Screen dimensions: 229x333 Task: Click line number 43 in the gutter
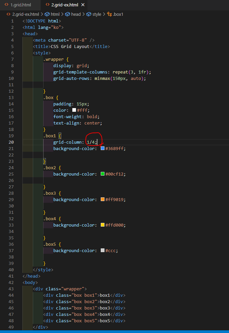tap(11, 289)
